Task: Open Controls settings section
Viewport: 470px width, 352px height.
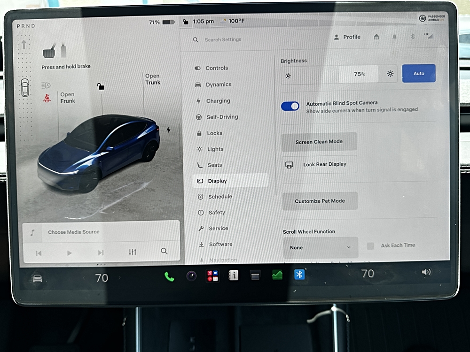Action: coord(211,68)
